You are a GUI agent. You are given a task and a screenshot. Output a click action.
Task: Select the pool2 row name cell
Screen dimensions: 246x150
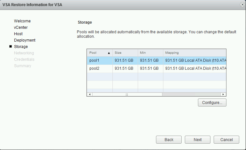pyautogui.click(x=100, y=68)
